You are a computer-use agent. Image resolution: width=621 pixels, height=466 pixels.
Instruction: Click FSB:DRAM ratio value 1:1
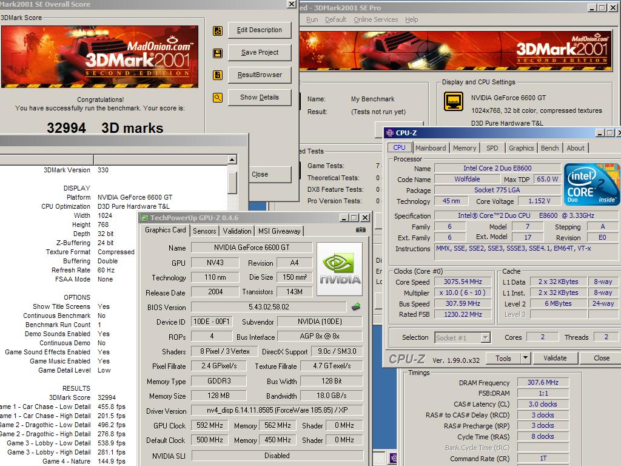[543, 393]
